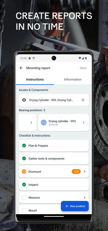Open Drying cylinder - 093 position chevron
This screenshot has width=108, height=231.
(84, 122)
